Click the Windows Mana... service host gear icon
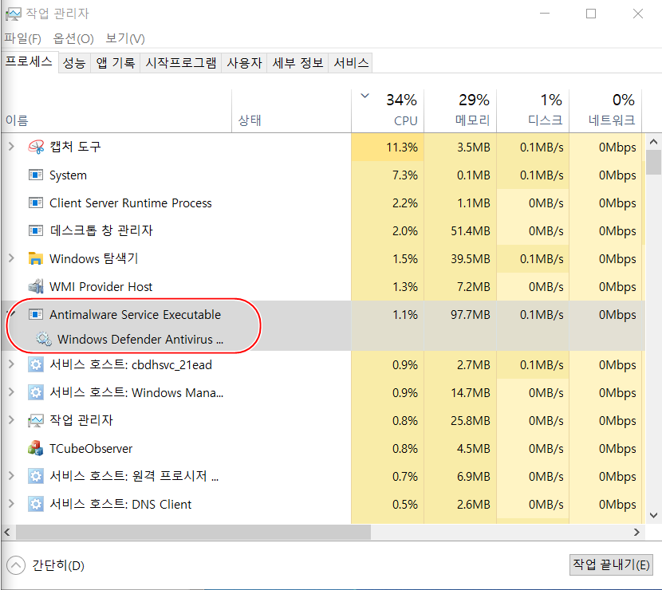This screenshot has height=590, width=662. [x=36, y=392]
